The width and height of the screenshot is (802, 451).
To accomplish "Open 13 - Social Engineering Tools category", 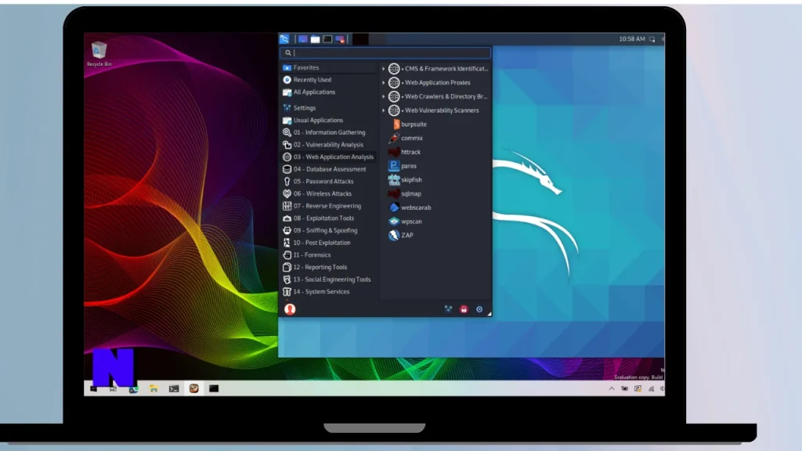I will click(328, 280).
